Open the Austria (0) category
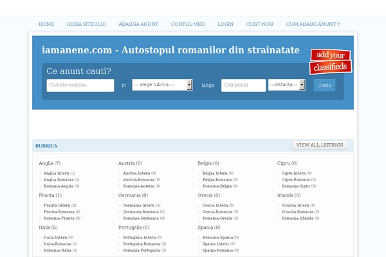Viewport: 386px width, 257px height. (x=130, y=163)
